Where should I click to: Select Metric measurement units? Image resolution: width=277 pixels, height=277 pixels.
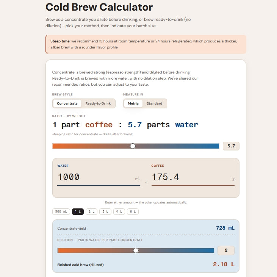click(133, 103)
